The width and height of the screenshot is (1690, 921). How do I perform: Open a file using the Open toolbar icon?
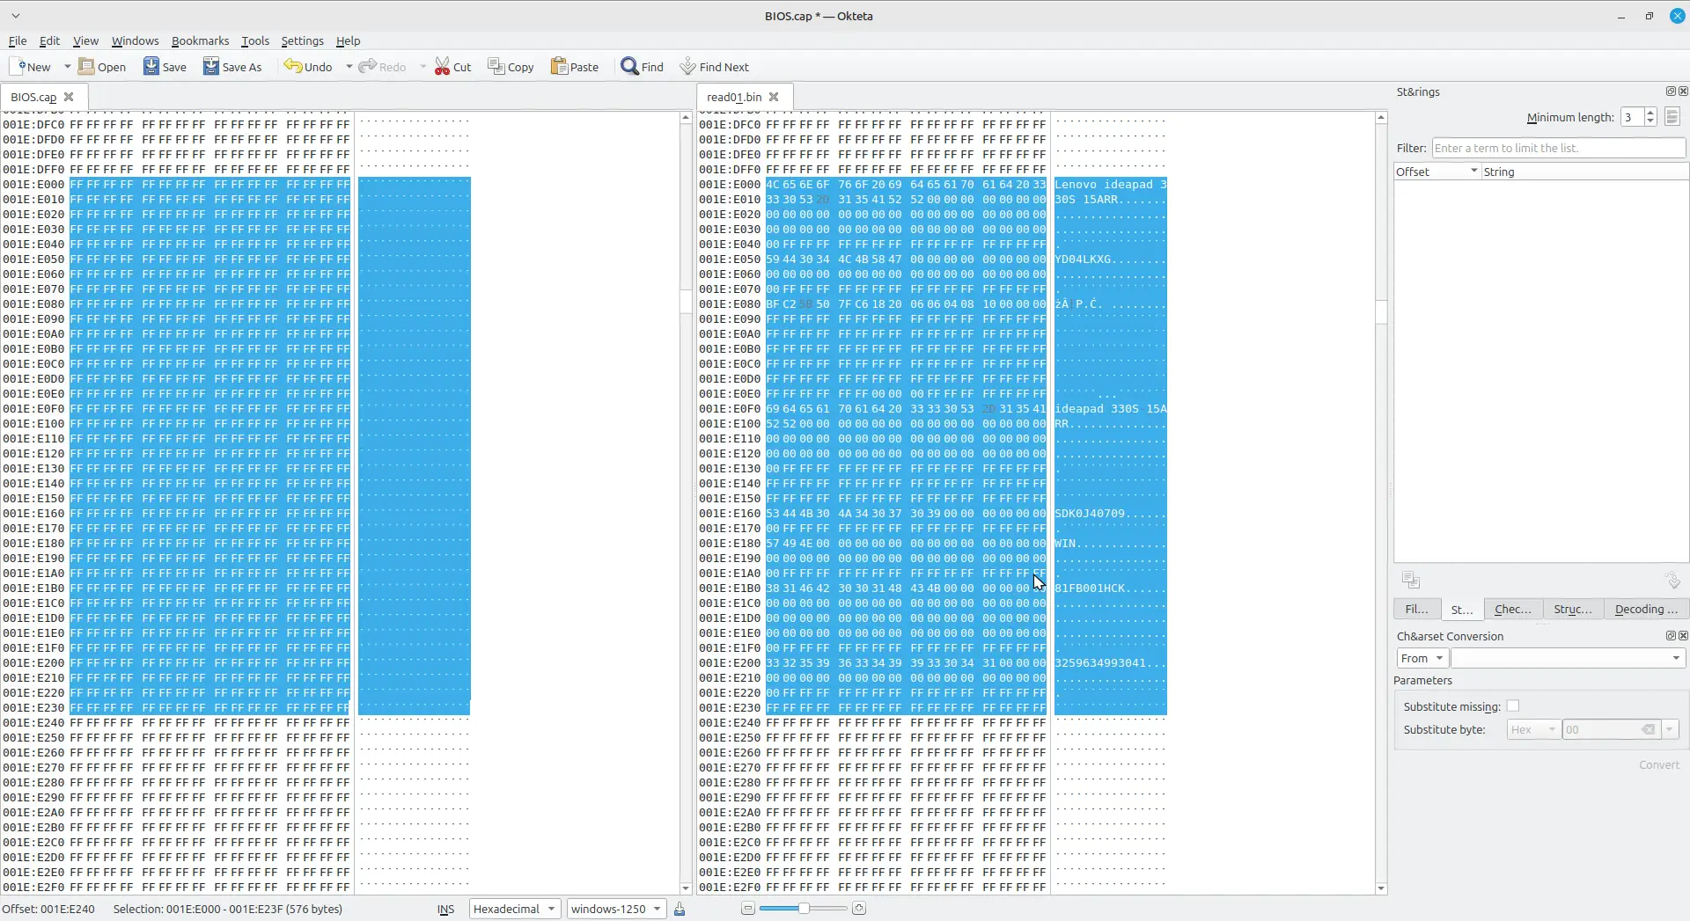pos(102,67)
